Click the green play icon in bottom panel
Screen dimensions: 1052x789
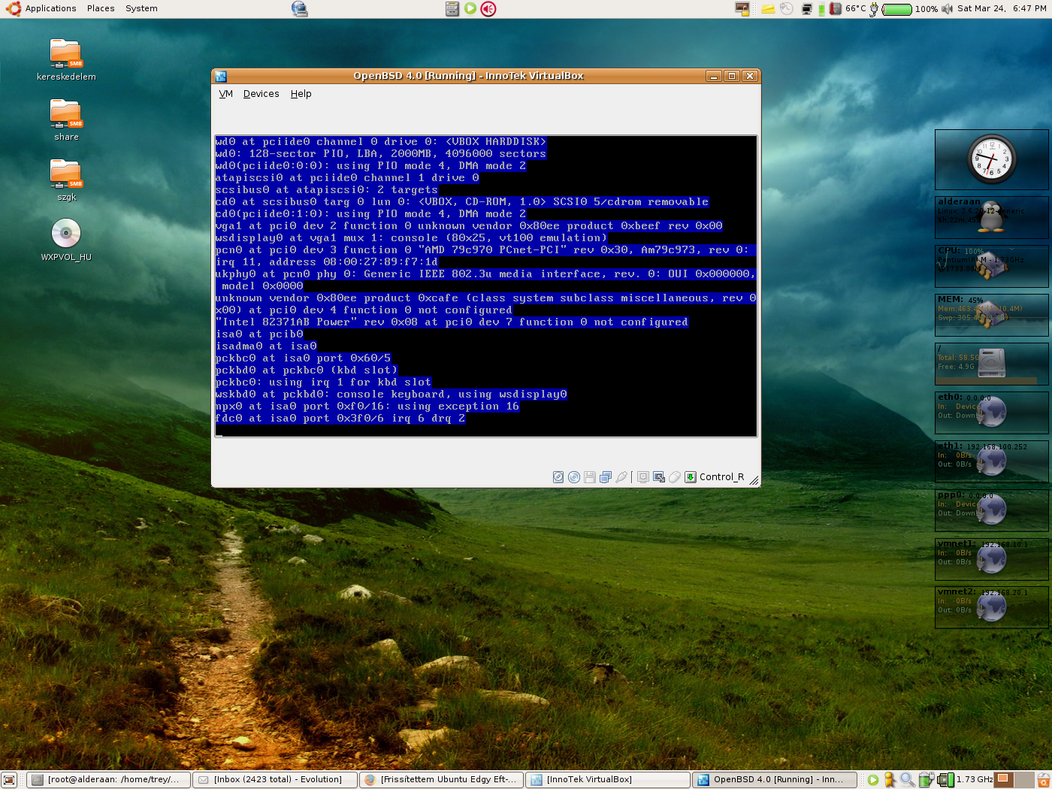pyautogui.click(x=873, y=780)
